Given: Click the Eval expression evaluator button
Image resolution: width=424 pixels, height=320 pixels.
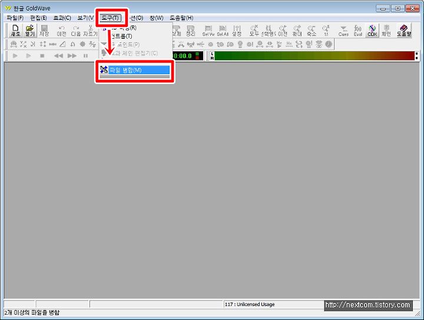Looking at the screenshot, I should click(358, 31).
